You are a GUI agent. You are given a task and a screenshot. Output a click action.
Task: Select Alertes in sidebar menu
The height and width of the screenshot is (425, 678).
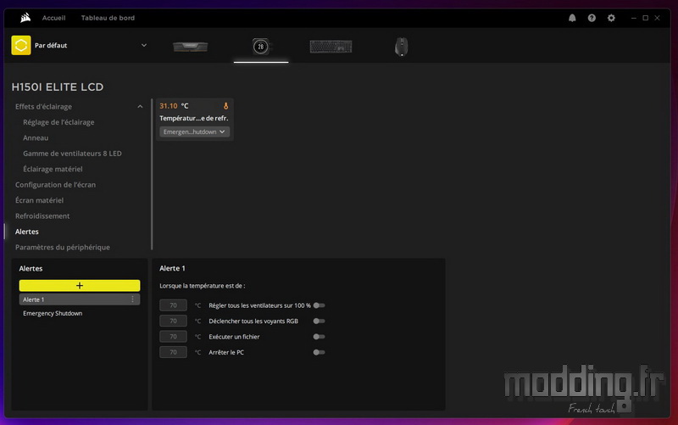(x=27, y=232)
